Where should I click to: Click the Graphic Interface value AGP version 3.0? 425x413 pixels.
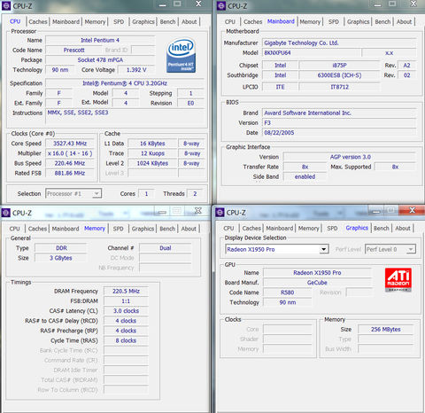click(x=350, y=157)
